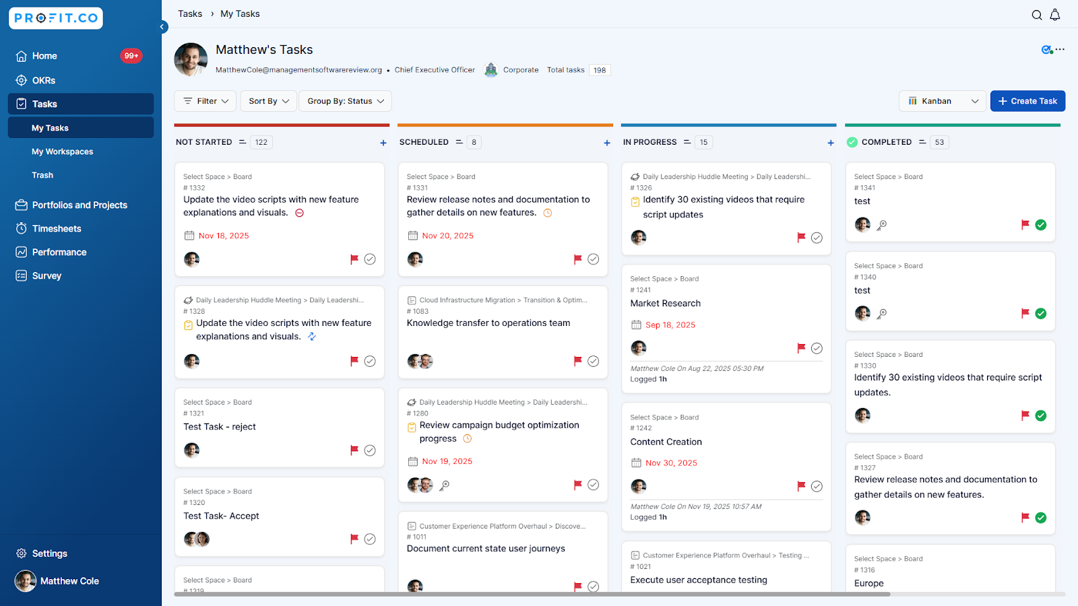The width and height of the screenshot is (1078, 606).
Task: Collapse the sidebar with the arrow handle
Action: click(x=162, y=27)
